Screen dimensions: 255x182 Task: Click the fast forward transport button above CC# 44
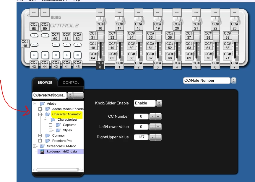[45, 55]
